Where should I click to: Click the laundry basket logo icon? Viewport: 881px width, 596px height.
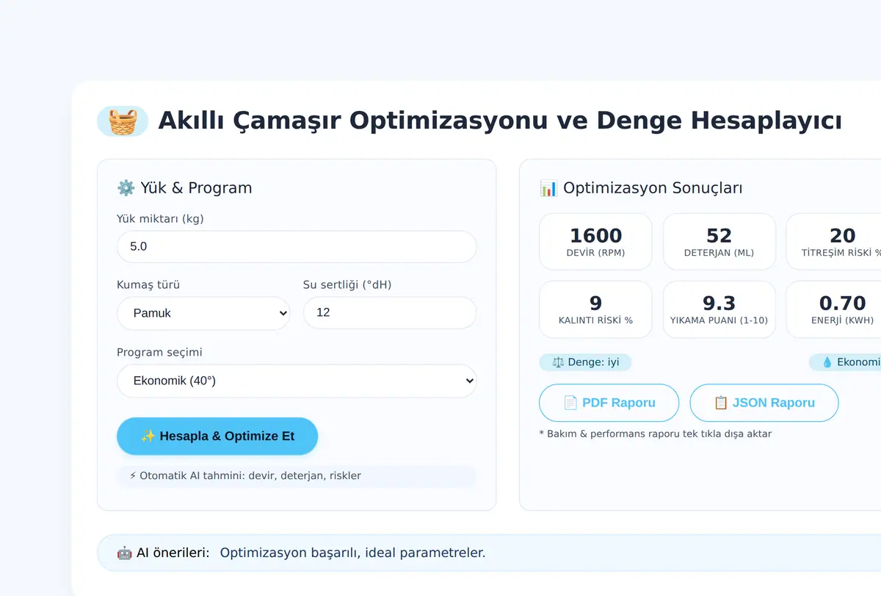123,121
